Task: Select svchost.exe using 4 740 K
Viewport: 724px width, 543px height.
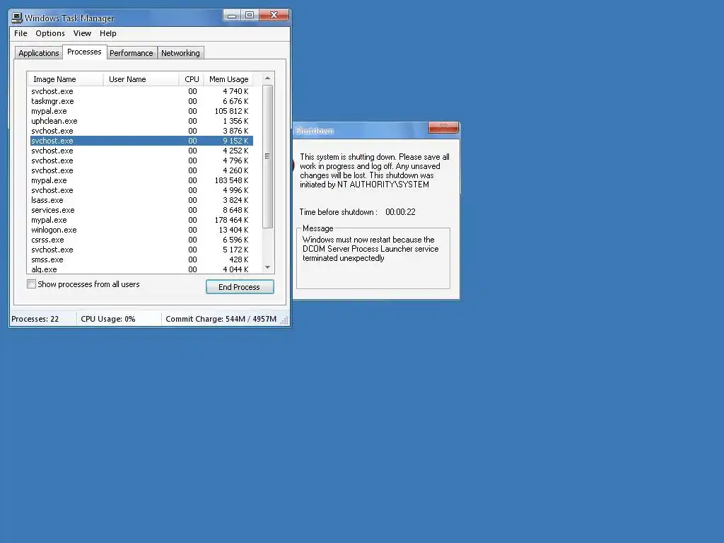Action: tap(141, 91)
